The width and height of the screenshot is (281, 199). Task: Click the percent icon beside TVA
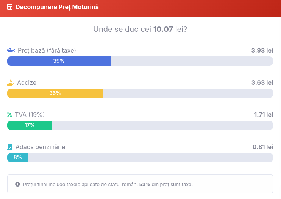(9, 115)
